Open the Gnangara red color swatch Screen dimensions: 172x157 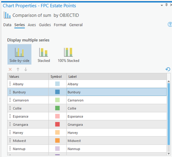tap(58, 124)
